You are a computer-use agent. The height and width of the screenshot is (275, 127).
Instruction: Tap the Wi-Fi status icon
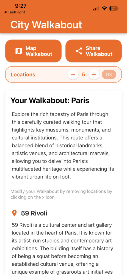104,8
